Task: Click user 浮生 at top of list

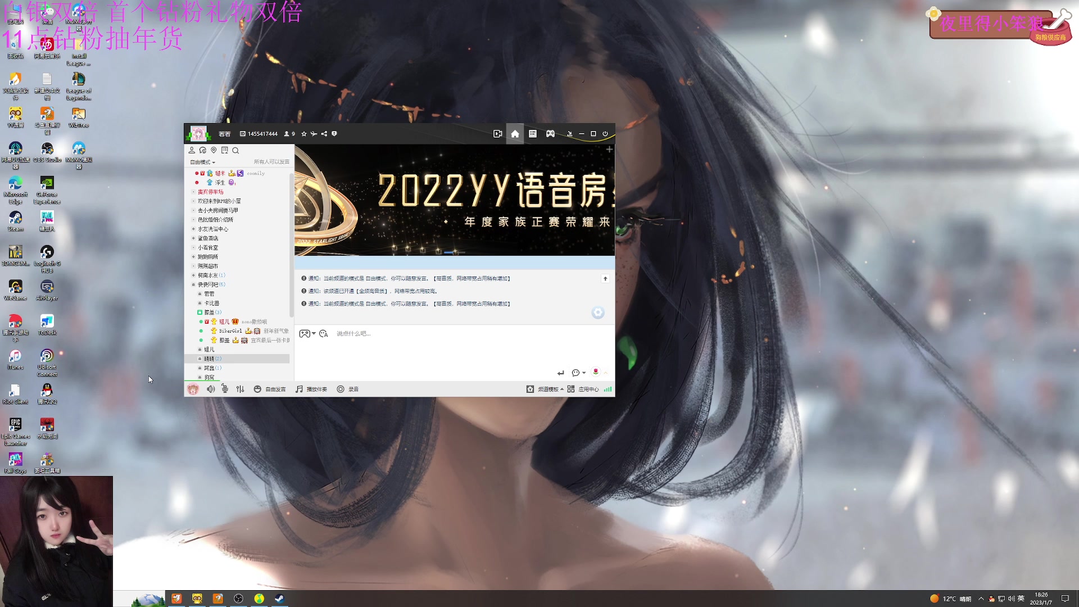Action: [220, 182]
